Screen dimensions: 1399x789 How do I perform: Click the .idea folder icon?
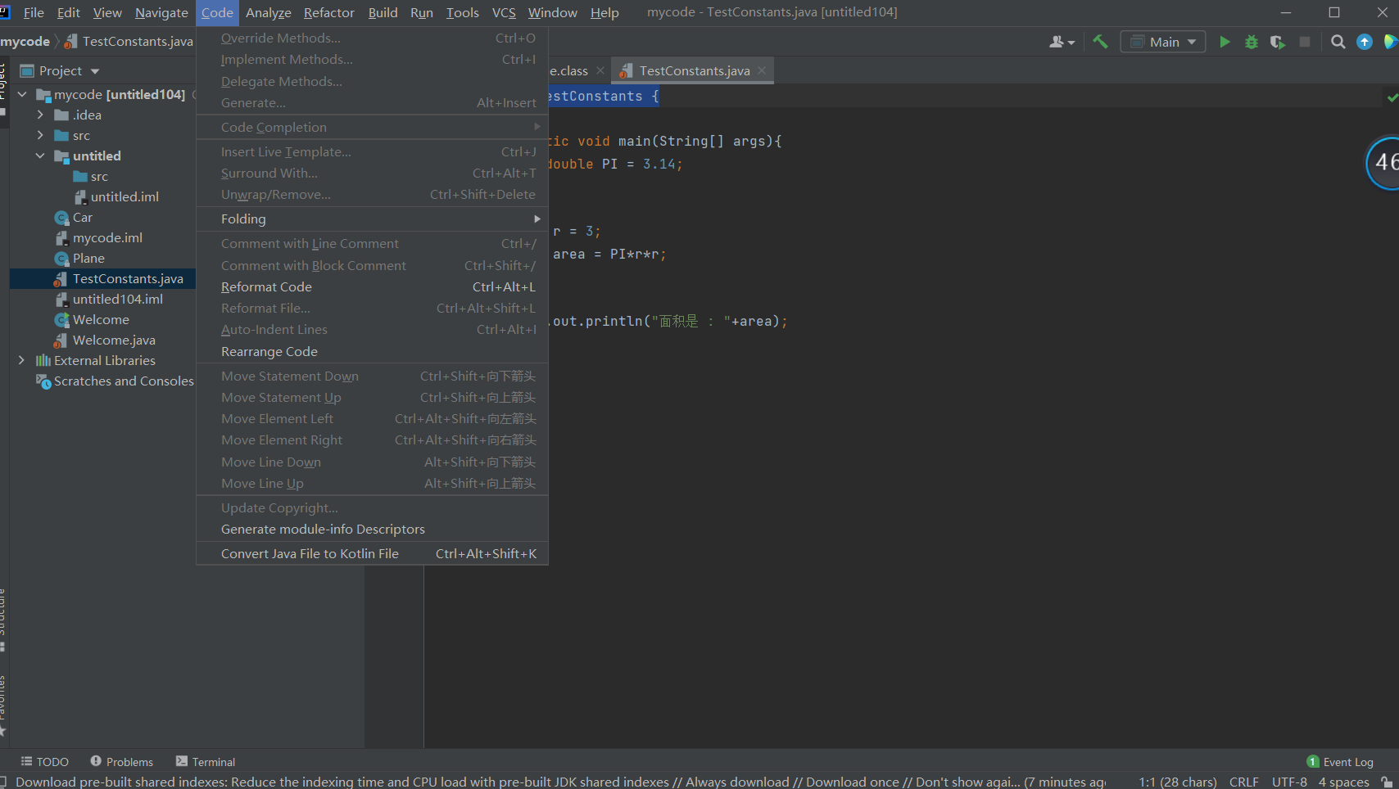61,115
